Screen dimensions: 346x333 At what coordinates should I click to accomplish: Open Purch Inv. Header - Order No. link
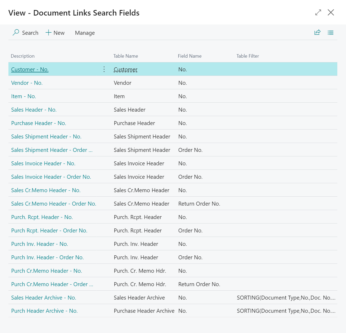(x=47, y=257)
